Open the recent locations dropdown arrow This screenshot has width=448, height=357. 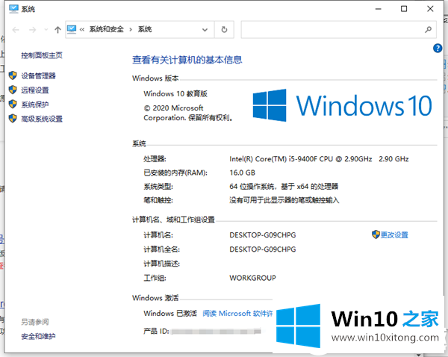coord(46,29)
